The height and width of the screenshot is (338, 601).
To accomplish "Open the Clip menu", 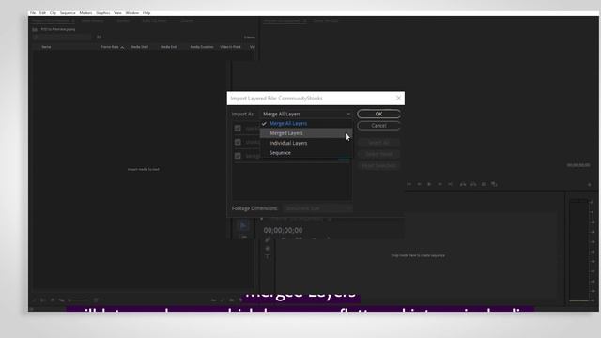I will [53, 13].
